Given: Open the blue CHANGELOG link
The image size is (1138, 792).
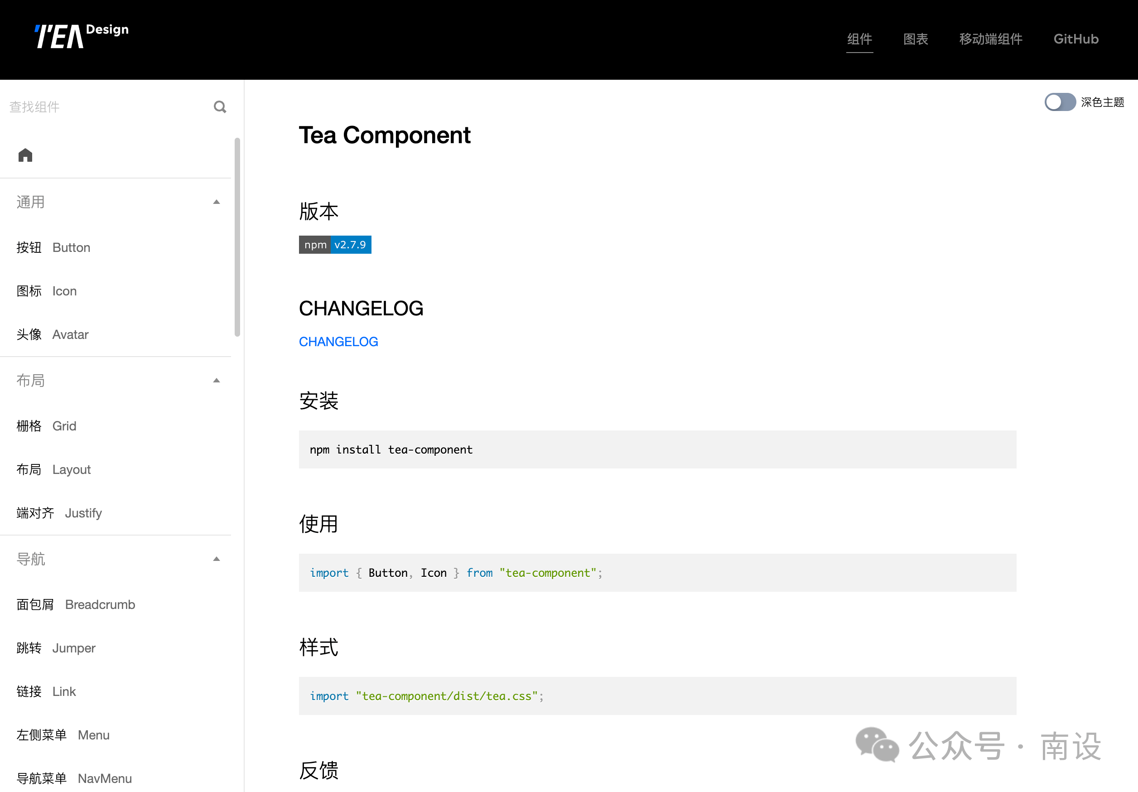Looking at the screenshot, I should point(338,342).
